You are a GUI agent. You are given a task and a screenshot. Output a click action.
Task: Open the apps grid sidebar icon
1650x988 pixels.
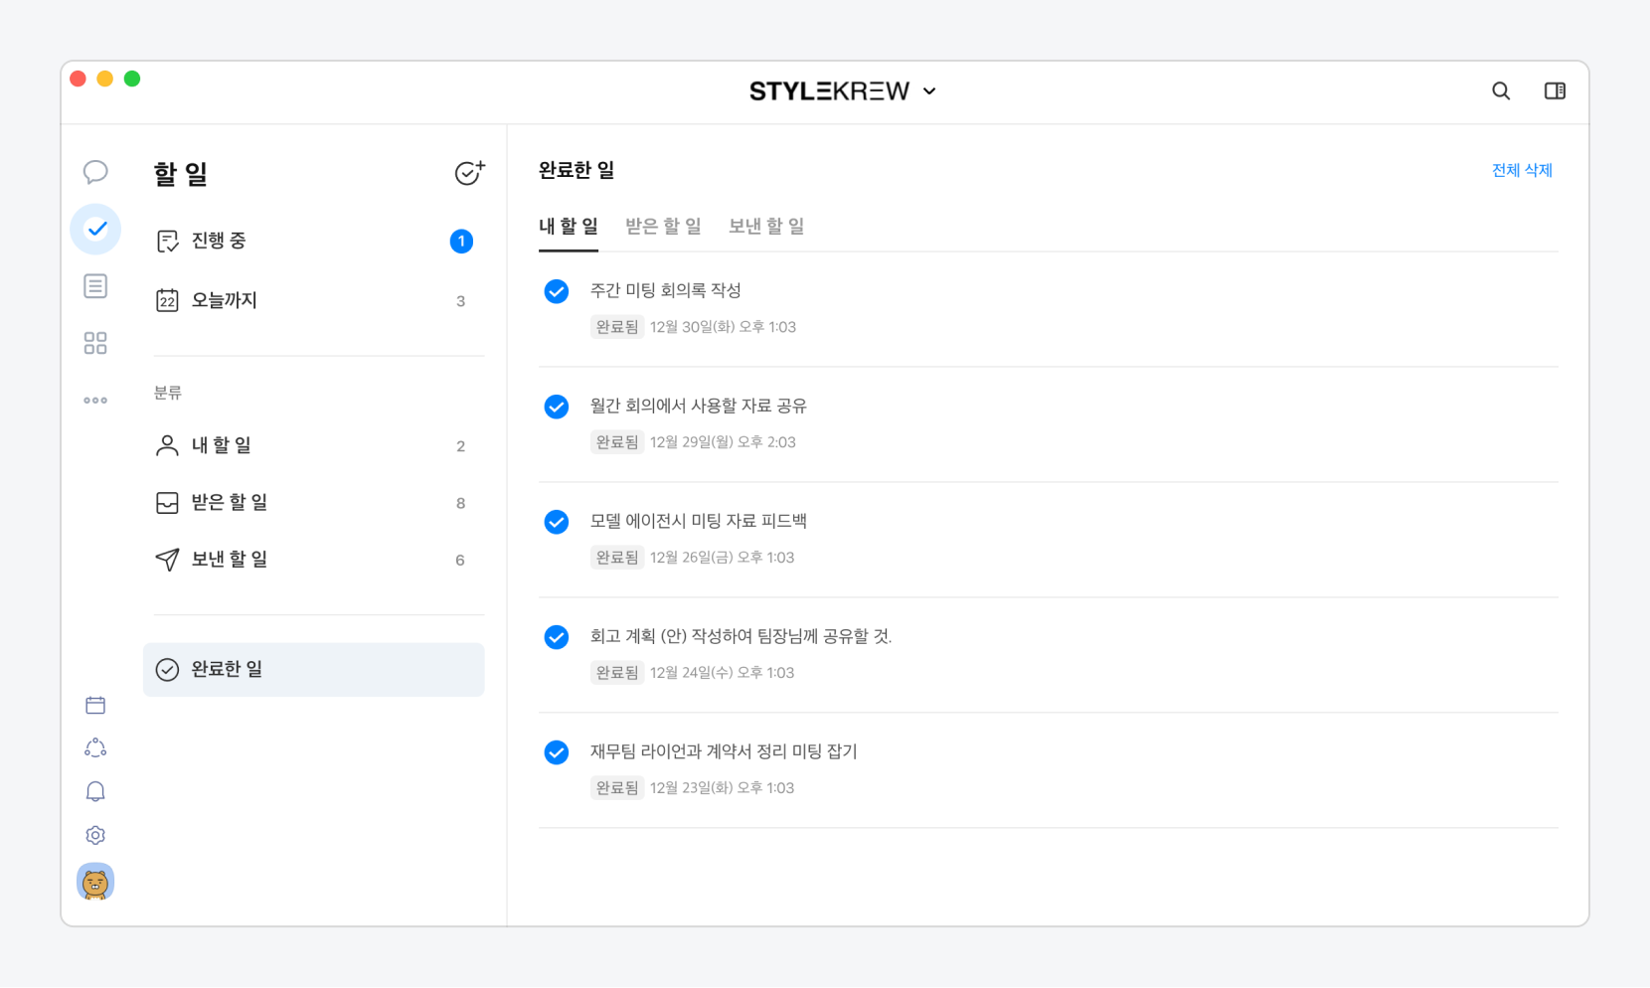[x=95, y=343]
